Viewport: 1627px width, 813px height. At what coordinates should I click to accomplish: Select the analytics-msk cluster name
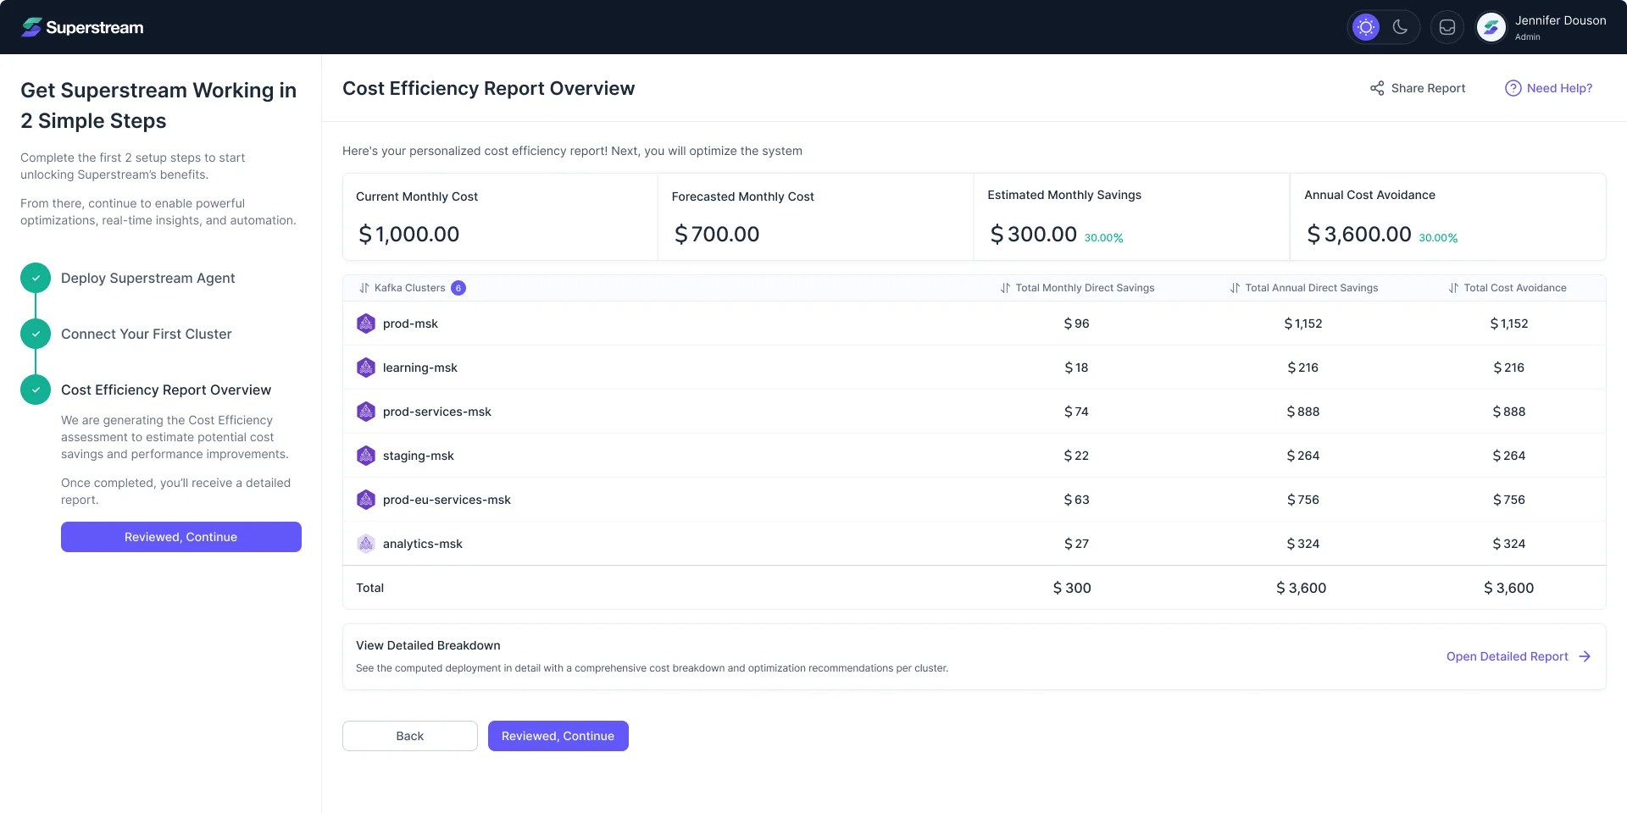point(423,544)
